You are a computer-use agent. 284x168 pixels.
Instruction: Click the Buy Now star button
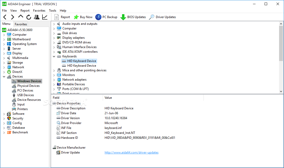coord(83,17)
